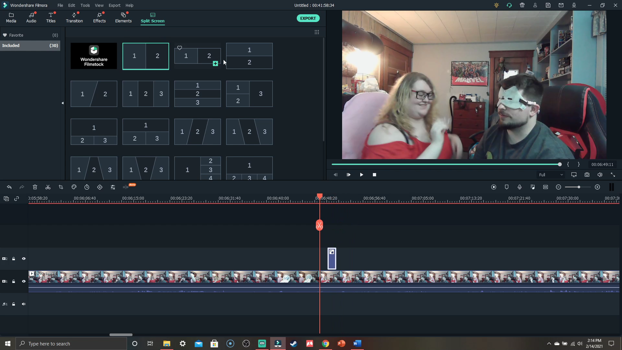Delete the selected clip with trash icon
Image resolution: width=622 pixels, height=350 pixels.
pos(35,187)
